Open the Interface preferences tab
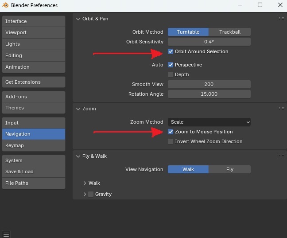The width and height of the screenshot is (287, 238). click(34, 21)
